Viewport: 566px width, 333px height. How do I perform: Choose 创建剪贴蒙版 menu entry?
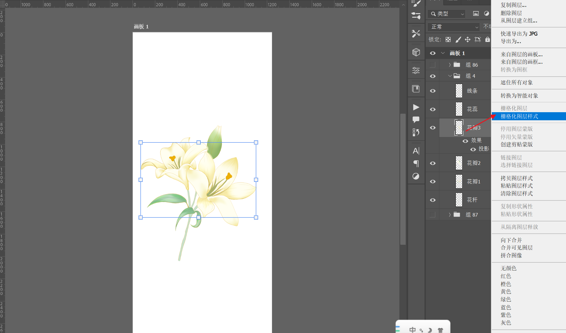[x=517, y=145]
